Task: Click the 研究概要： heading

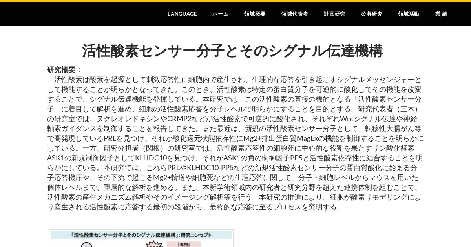Action: (x=64, y=70)
